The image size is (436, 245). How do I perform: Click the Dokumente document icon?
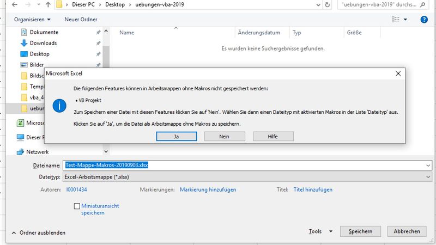click(24, 32)
